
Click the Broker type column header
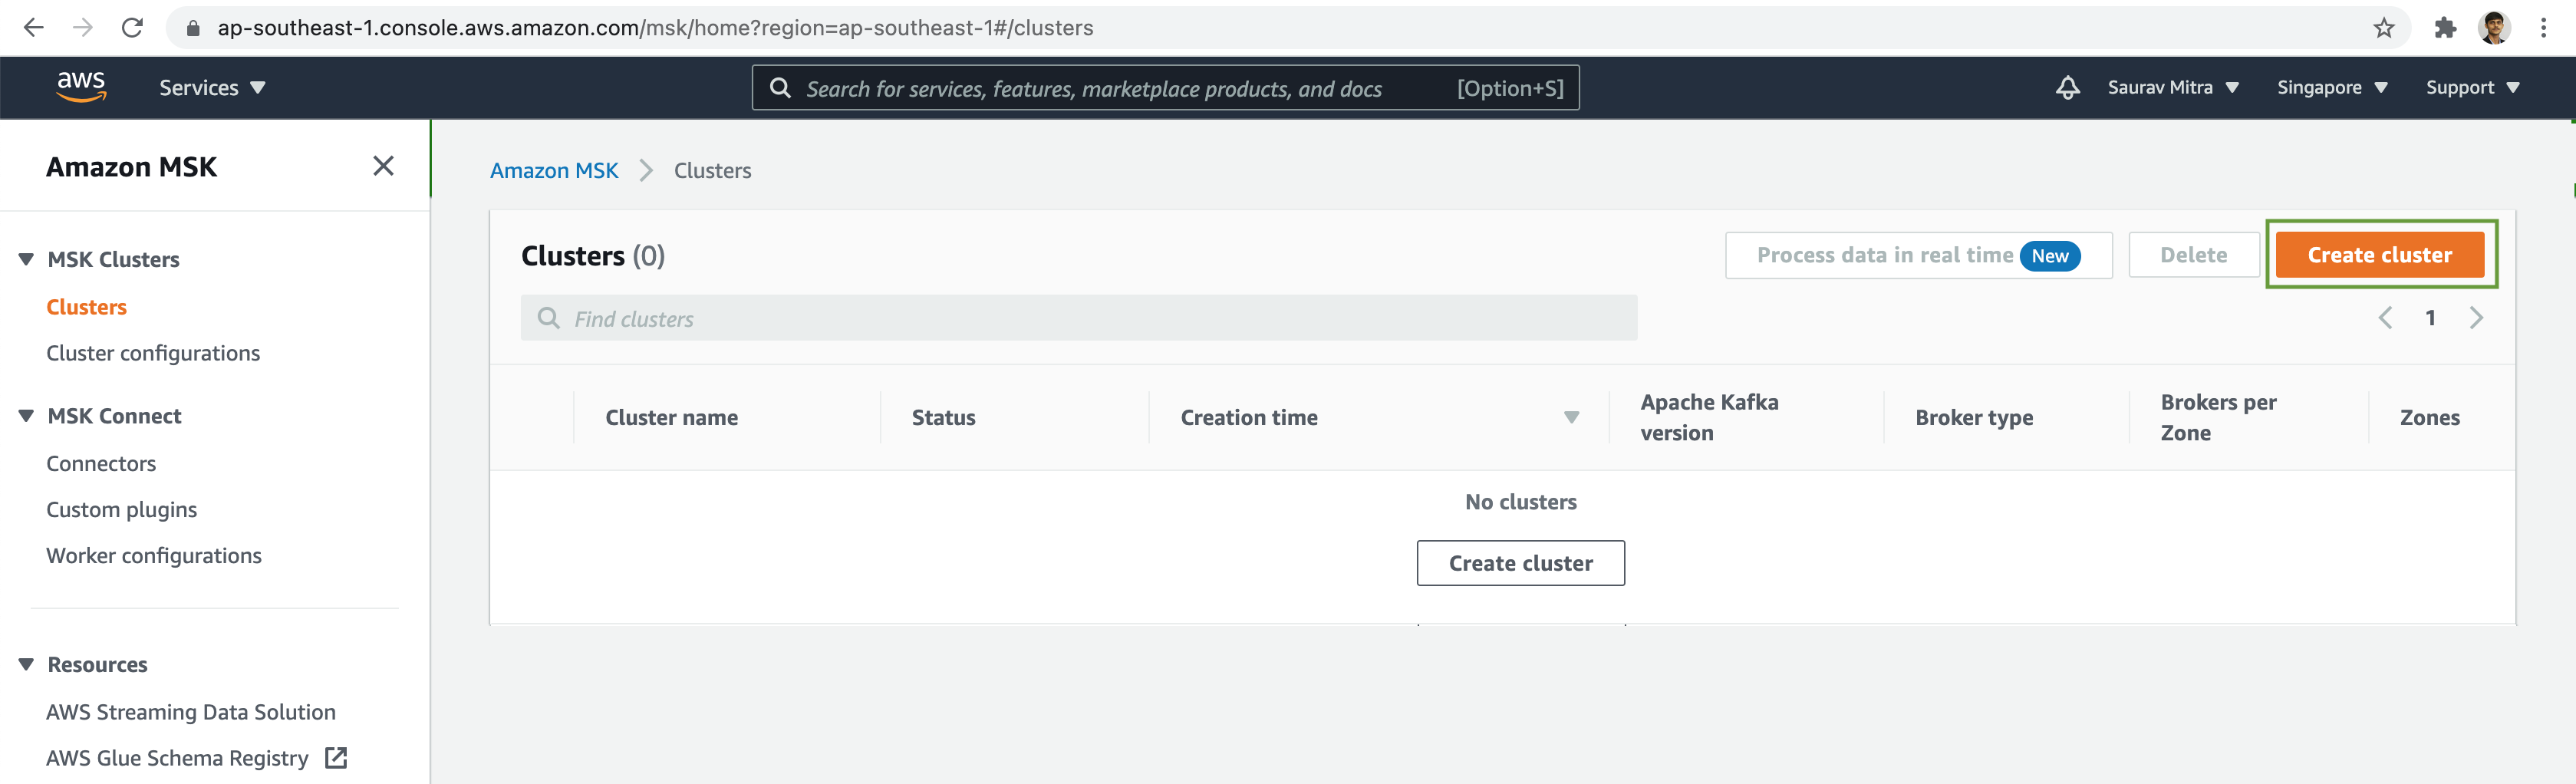click(x=1974, y=418)
